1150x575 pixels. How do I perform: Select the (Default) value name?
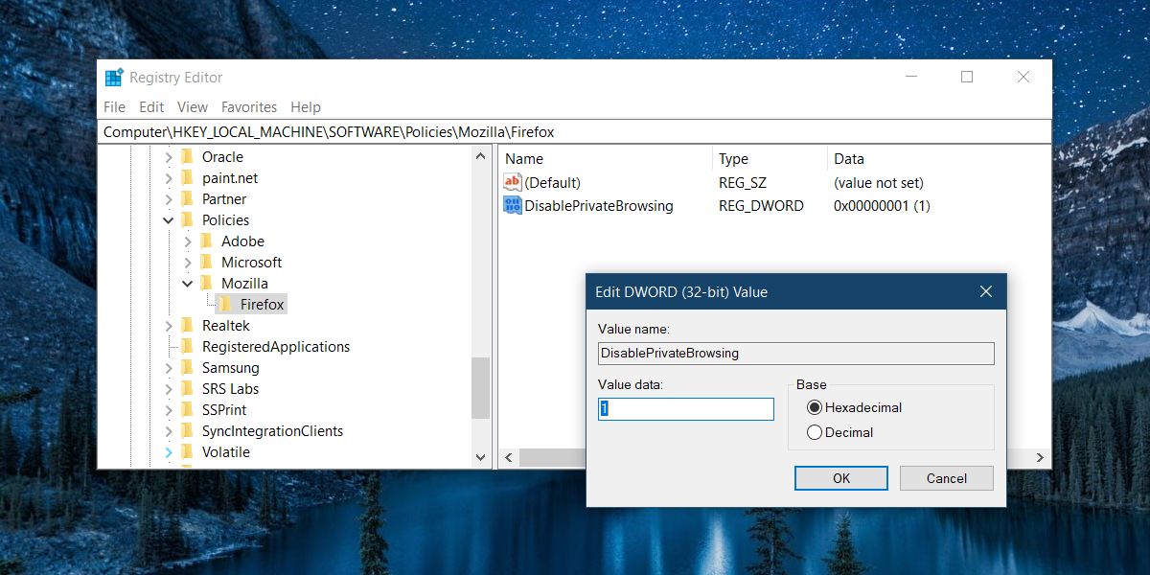553,182
